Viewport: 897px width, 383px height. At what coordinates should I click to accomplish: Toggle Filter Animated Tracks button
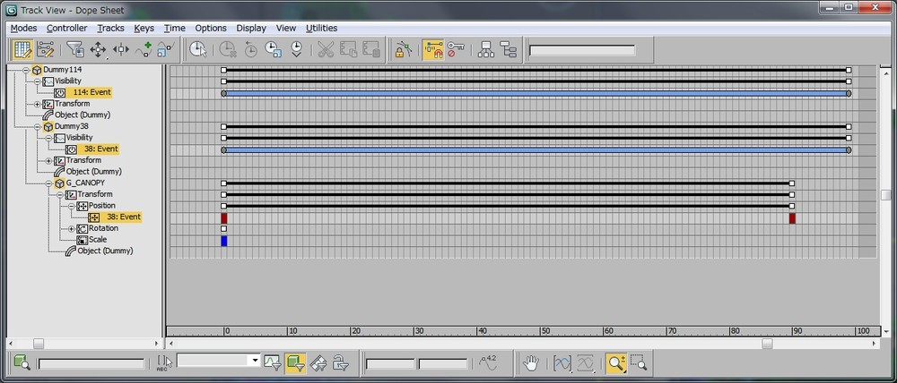click(x=318, y=363)
